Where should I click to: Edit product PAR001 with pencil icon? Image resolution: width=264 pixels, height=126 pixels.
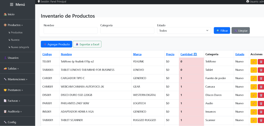point(254,104)
